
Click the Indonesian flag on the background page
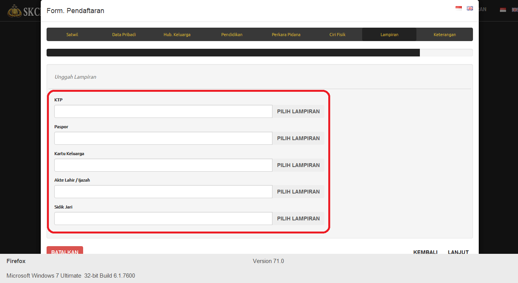point(503,10)
